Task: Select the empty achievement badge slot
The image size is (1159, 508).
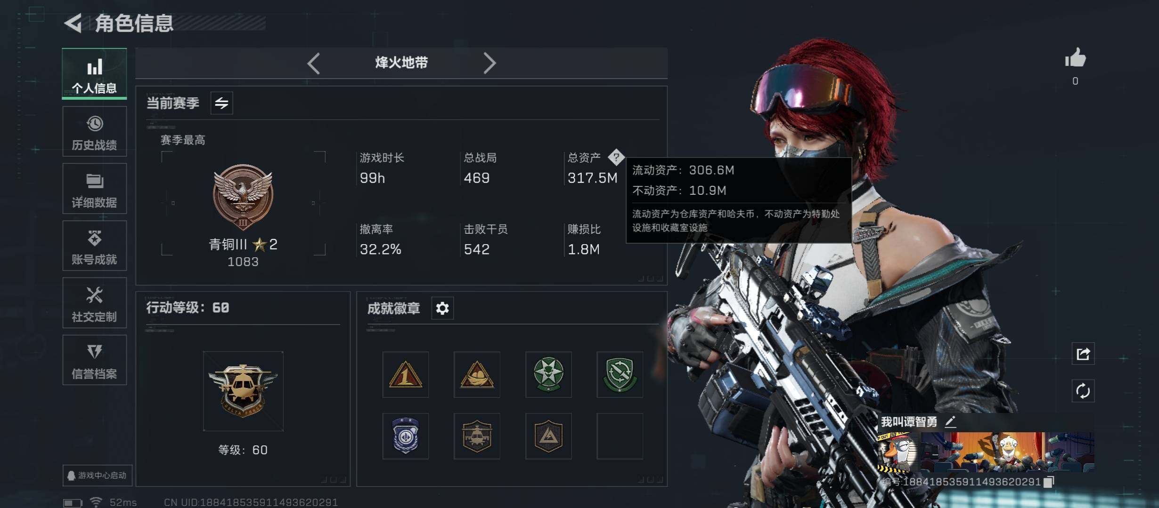Action: pyautogui.click(x=620, y=436)
